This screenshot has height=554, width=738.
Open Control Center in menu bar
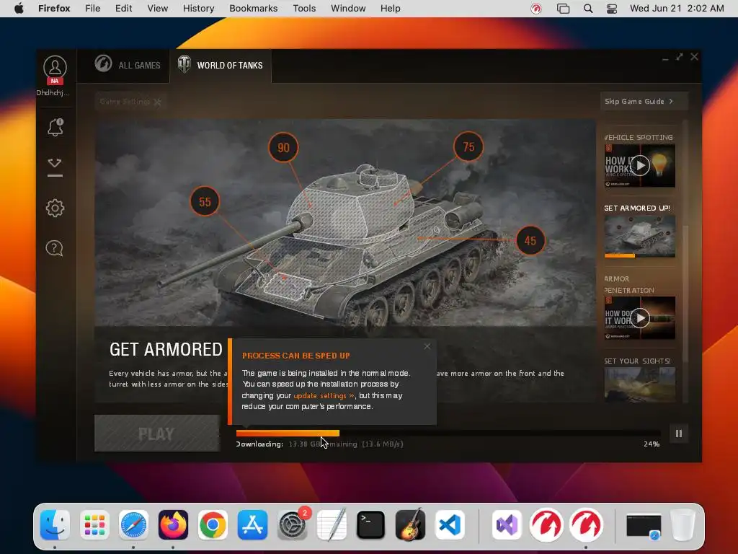tap(611, 9)
